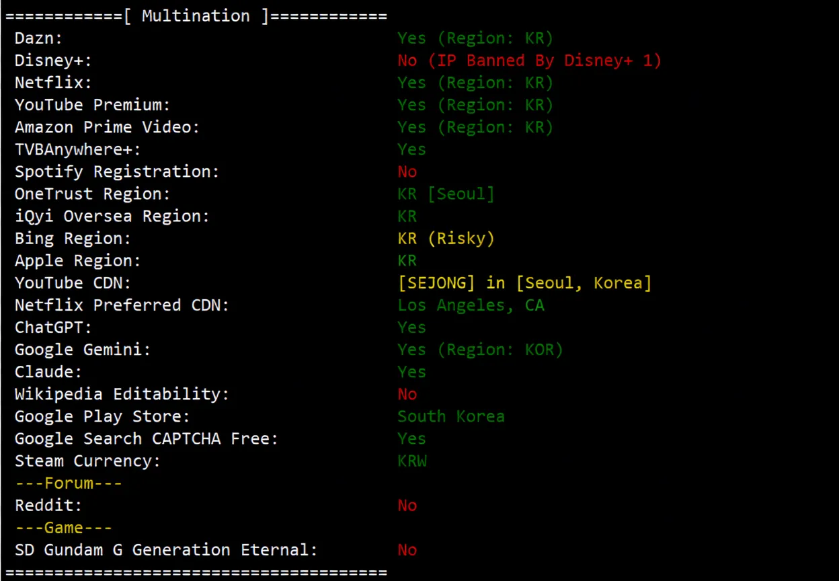Select the Claude Yes result
Screen dimensions: 839x581
point(411,372)
